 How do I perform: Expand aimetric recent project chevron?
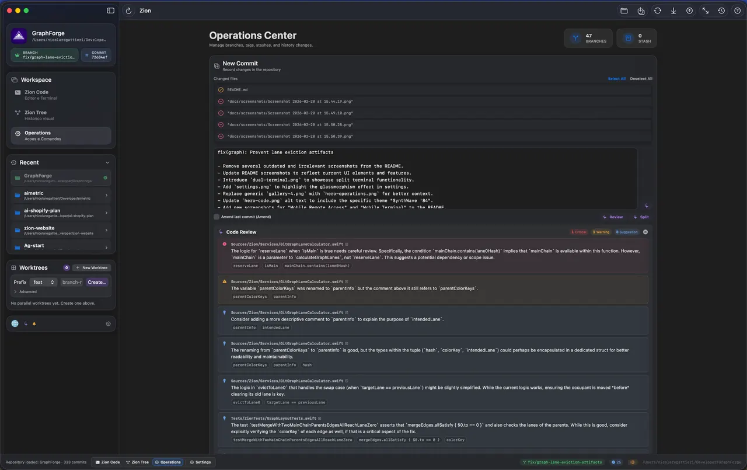click(106, 196)
